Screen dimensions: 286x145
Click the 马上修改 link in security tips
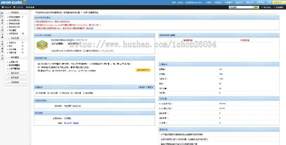[90, 28]
